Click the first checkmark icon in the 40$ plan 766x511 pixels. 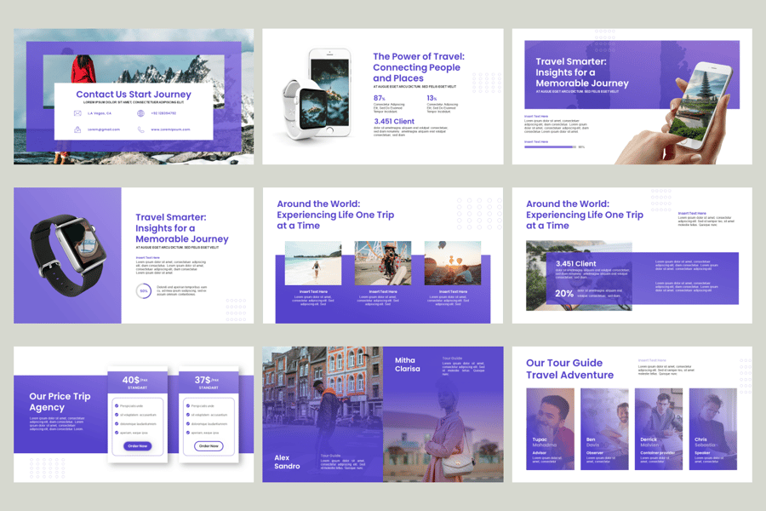point(117,406)
